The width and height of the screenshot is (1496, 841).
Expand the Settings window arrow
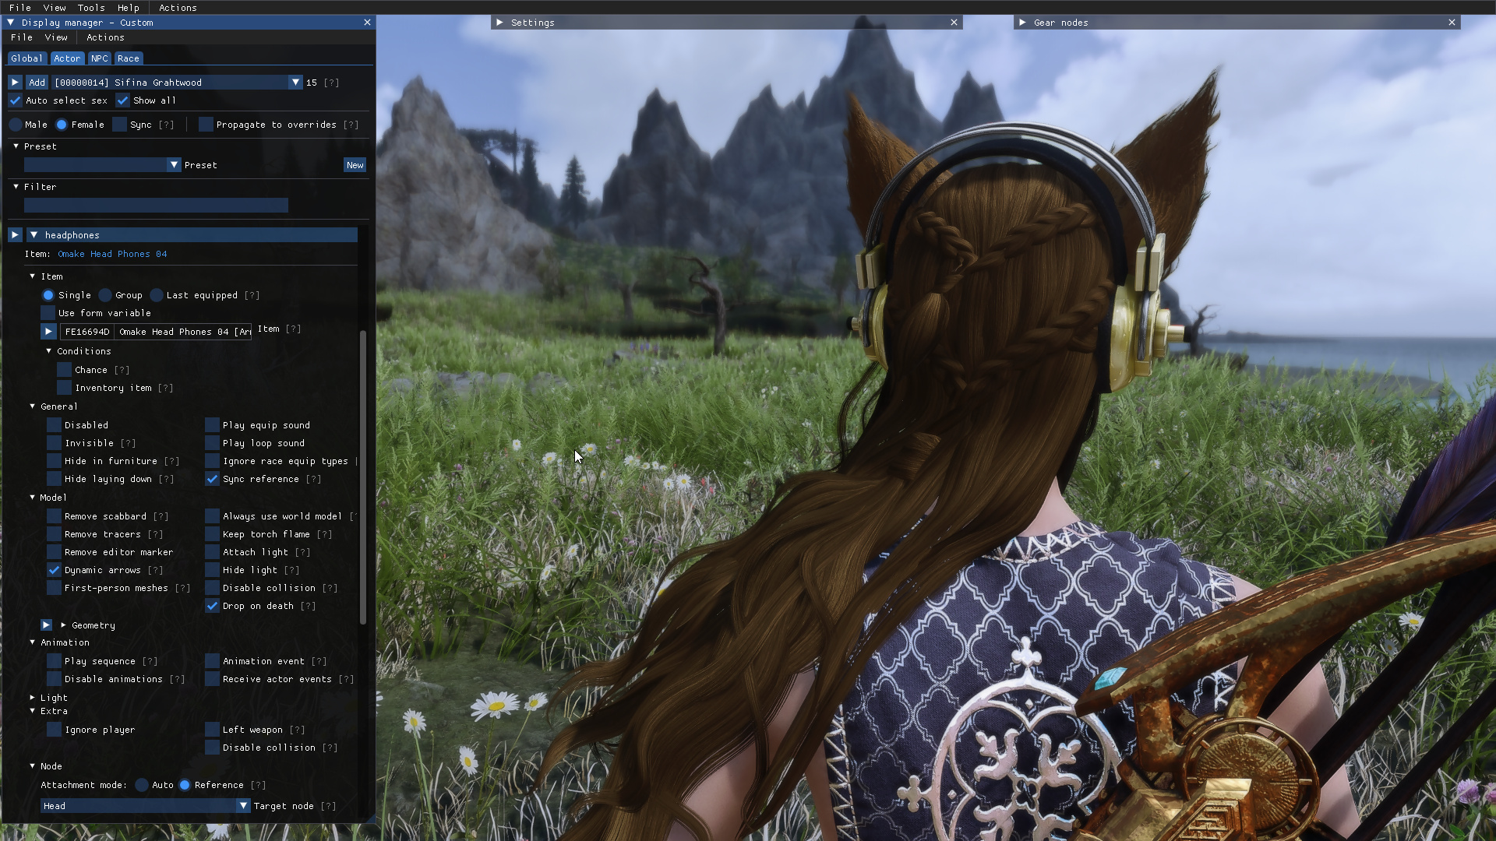coord(499,23)
